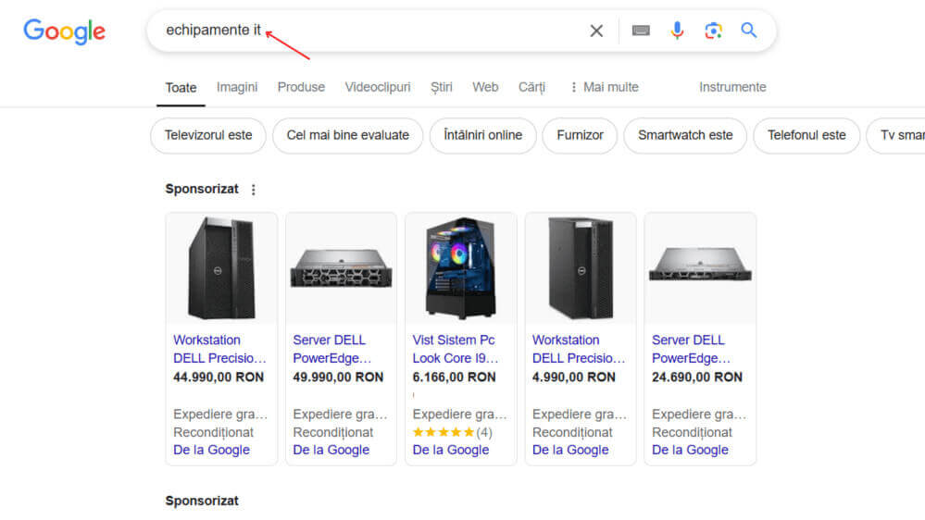Viewport: 925px width, 520px height.
Task: Open Server DELL PowerEdge link priced 49.990,00 RON
Action: [x=332, y=349]
